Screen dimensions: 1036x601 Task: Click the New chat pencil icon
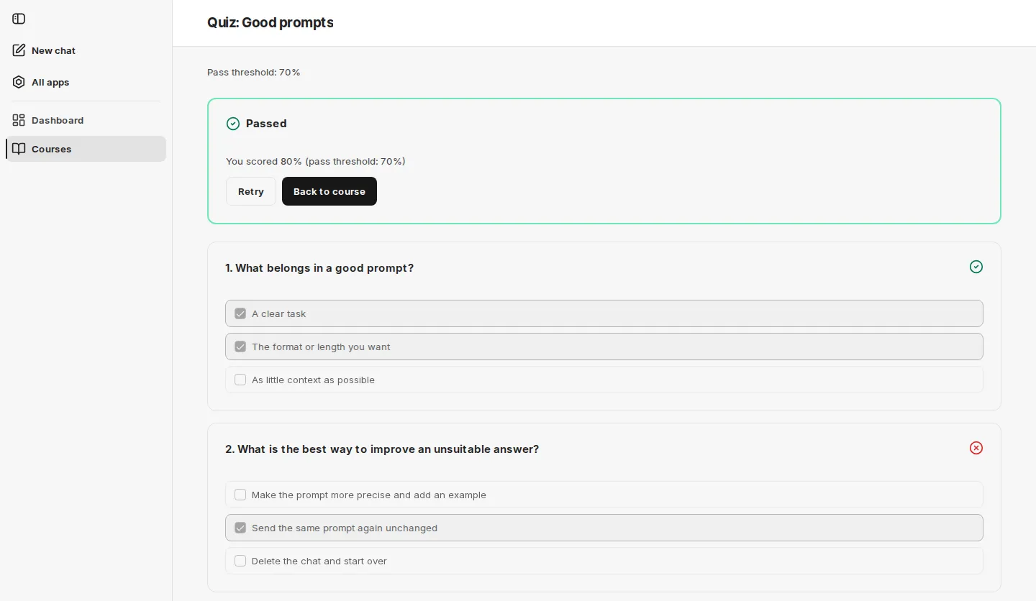click(19, 50)
